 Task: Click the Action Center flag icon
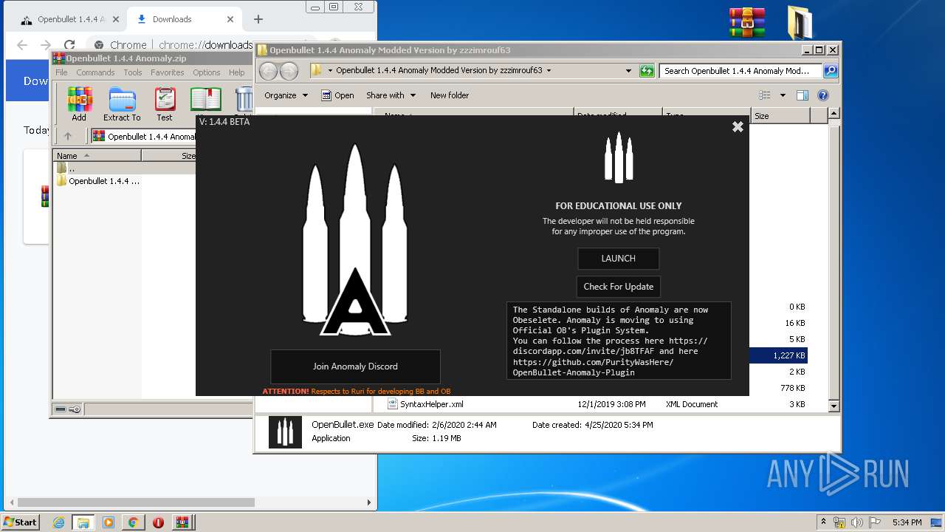(873, 522)
